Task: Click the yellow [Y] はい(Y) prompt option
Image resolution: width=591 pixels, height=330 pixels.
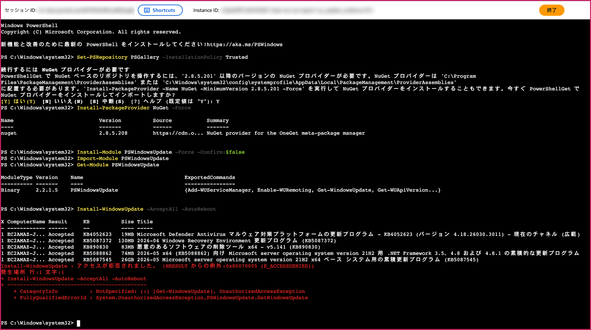Action: pyautogui.click(x=18, y=101)
